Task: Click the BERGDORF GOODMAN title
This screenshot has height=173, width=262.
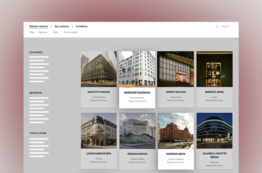Action: pos(137,93)
